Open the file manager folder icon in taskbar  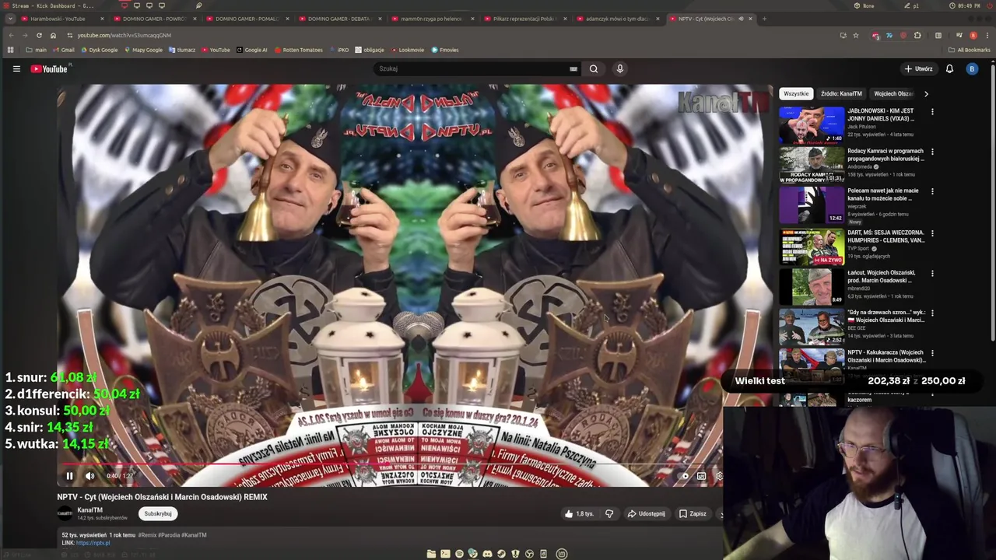[431, 554]
